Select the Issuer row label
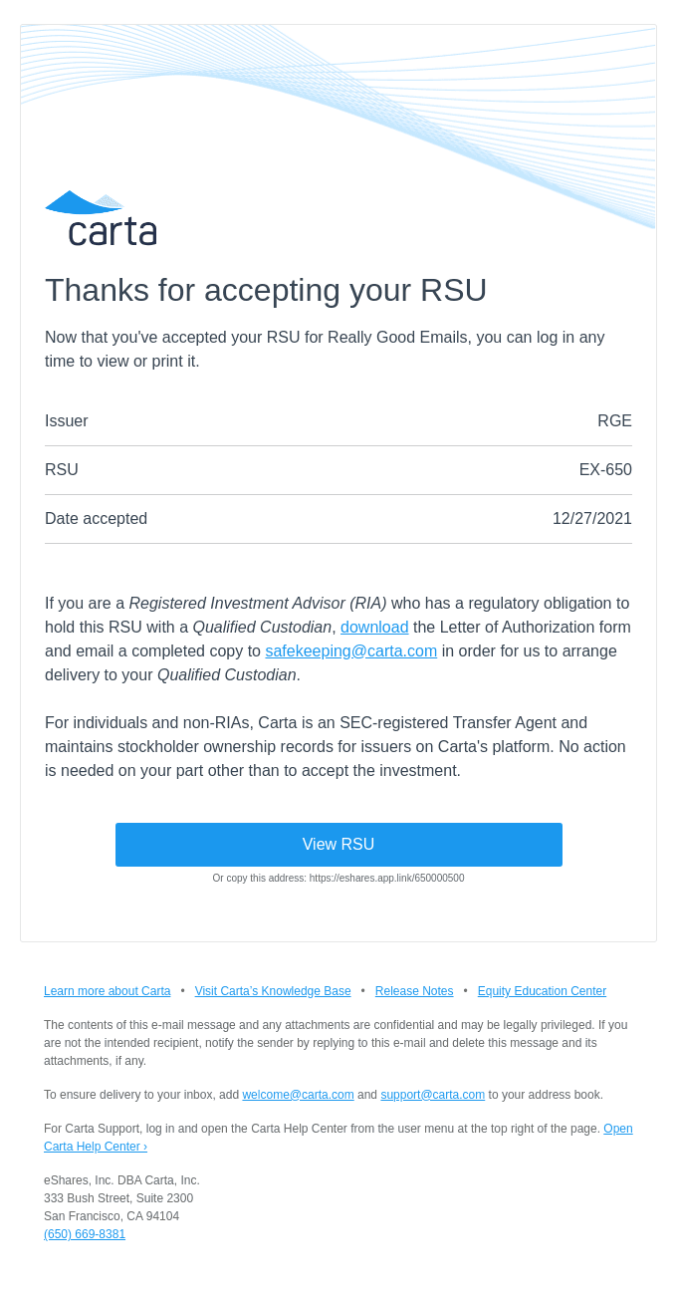 [67, 421]
